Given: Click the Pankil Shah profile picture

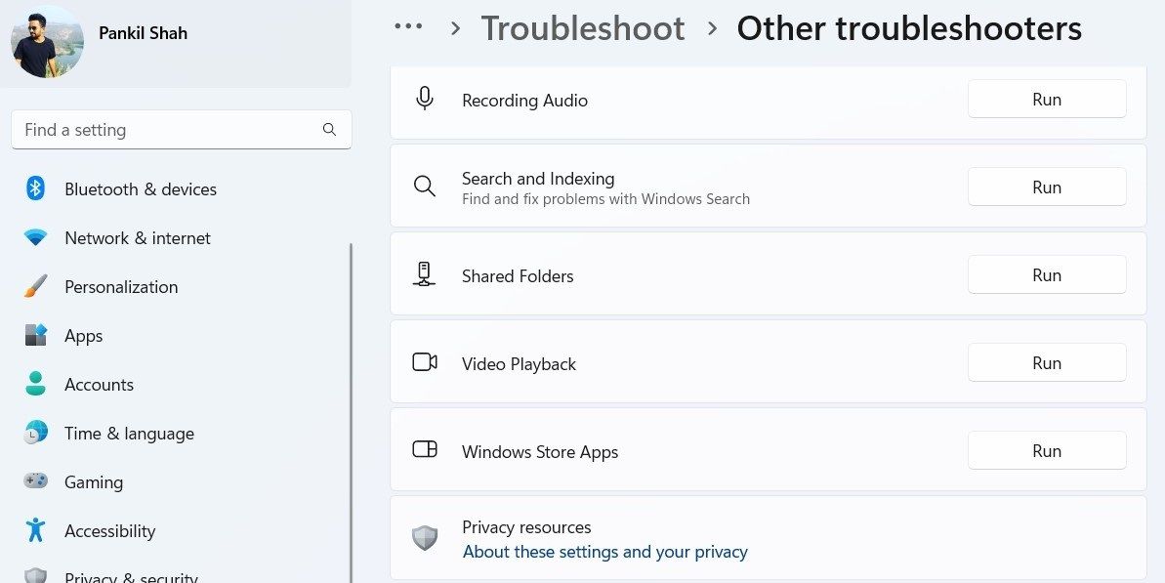Looking at the screenshot, I should click(47, 42).
